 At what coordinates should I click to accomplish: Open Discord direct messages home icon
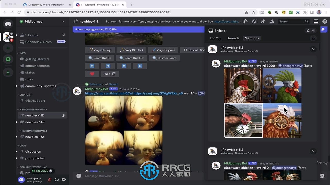pos(8,24)
